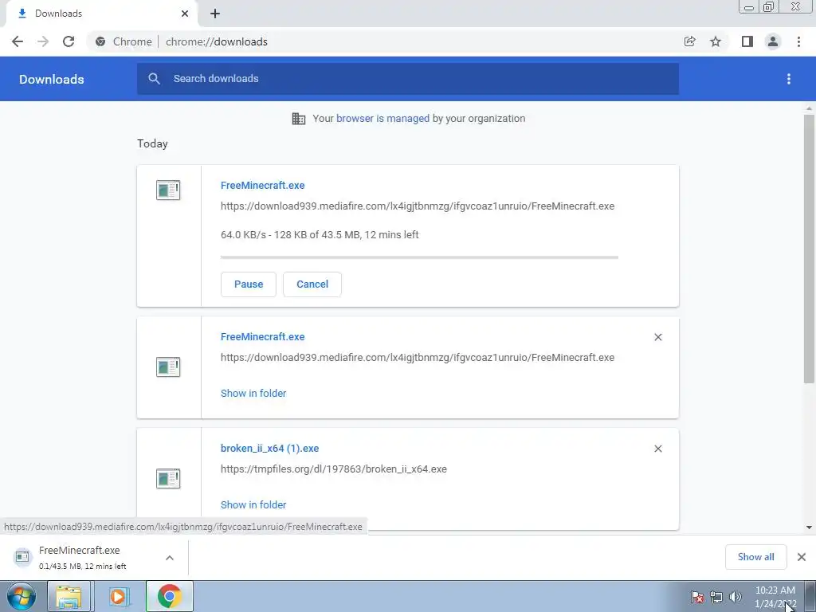816x612 pixels.
Task: Open Action Center flag tray icon
Action: [697, 597]
